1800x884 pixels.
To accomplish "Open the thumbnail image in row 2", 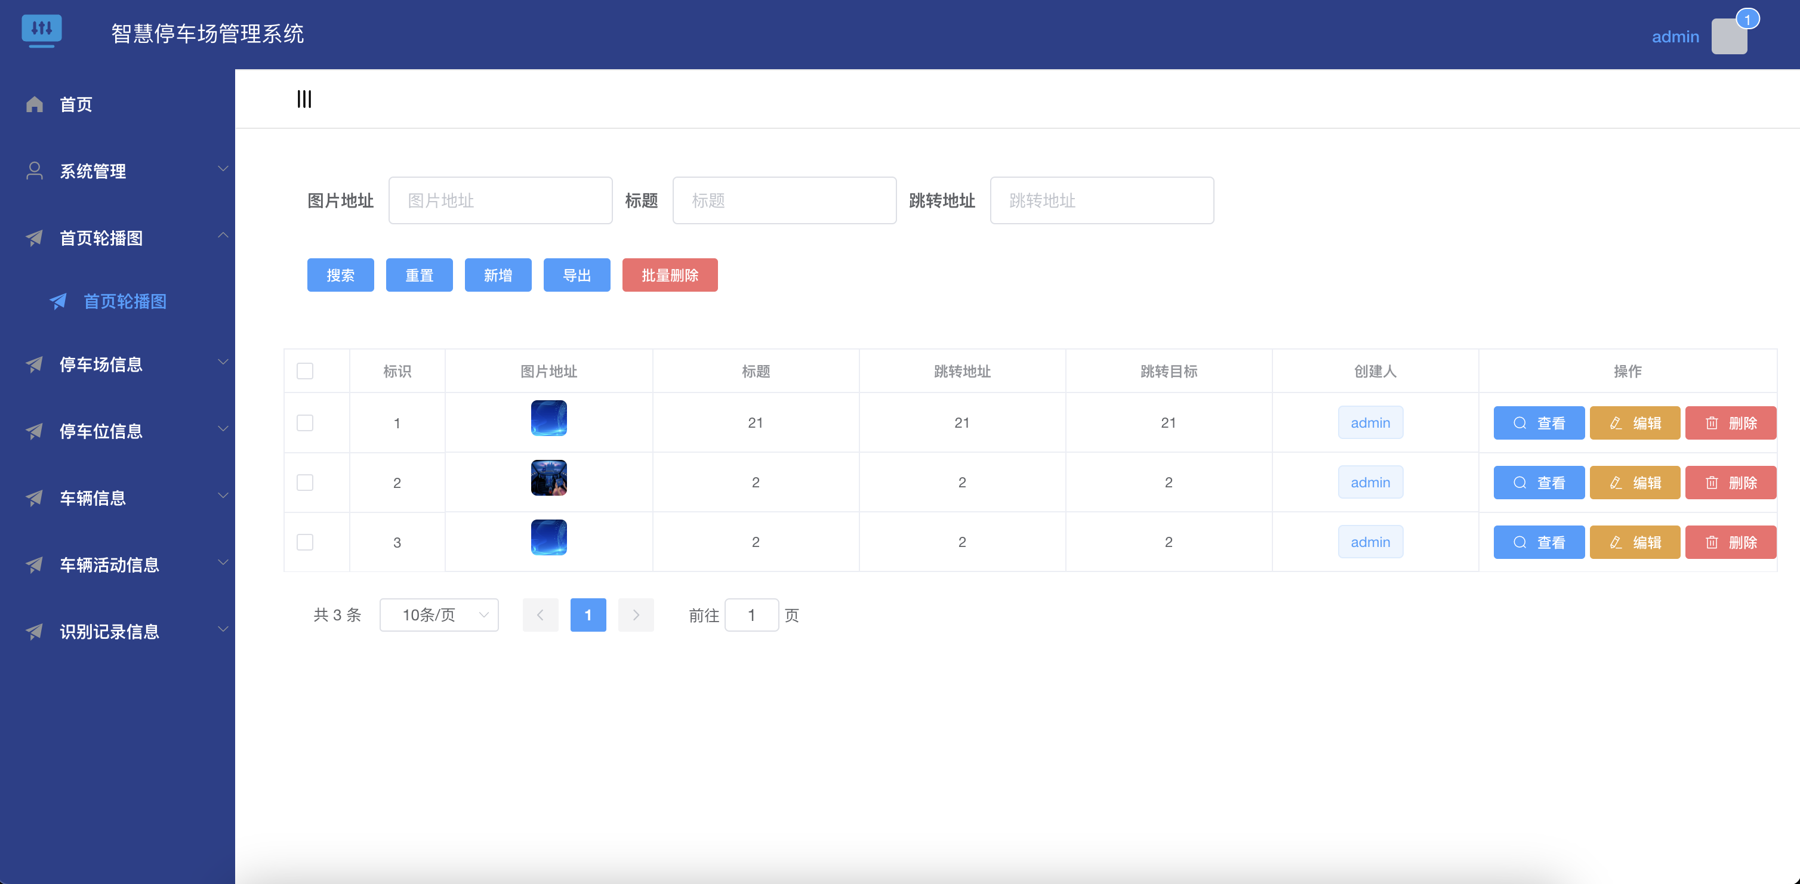I will tap(549, 478).
